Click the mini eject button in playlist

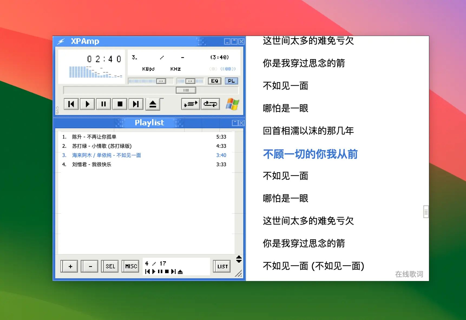click(180, 272)
